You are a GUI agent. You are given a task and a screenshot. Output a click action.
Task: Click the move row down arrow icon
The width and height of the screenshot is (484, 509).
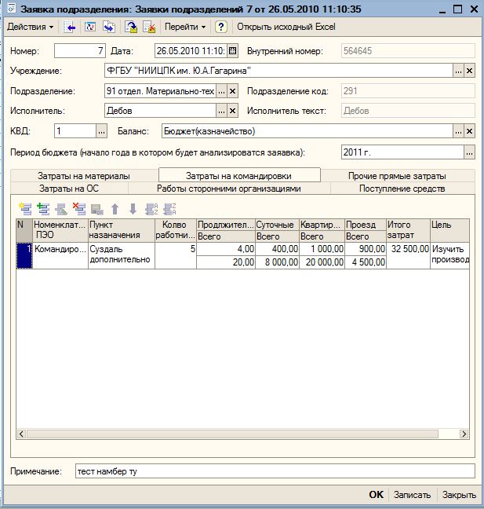click(133, 209)
